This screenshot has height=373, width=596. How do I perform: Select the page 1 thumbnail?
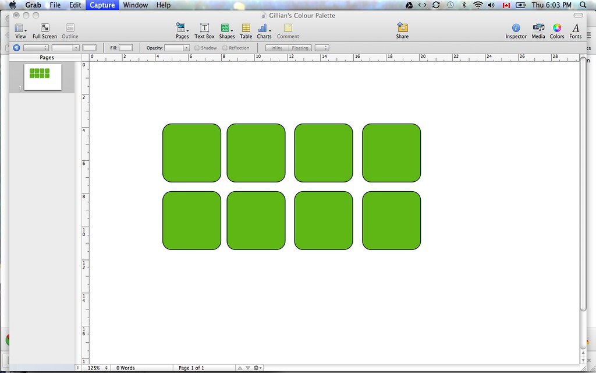click(42, 76)
